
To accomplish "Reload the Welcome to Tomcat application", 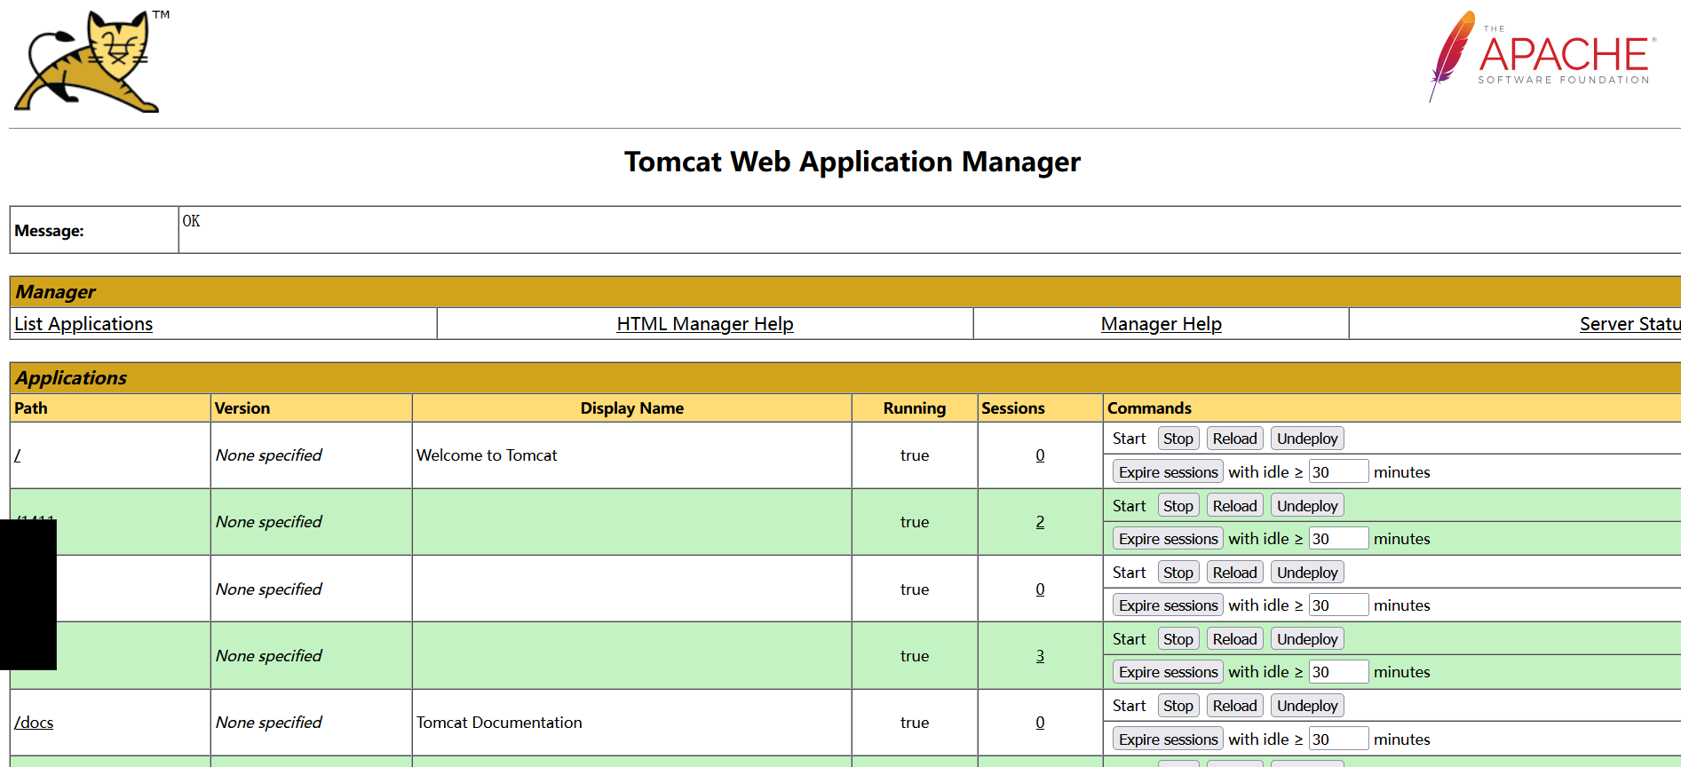I will coord(1234,439).
